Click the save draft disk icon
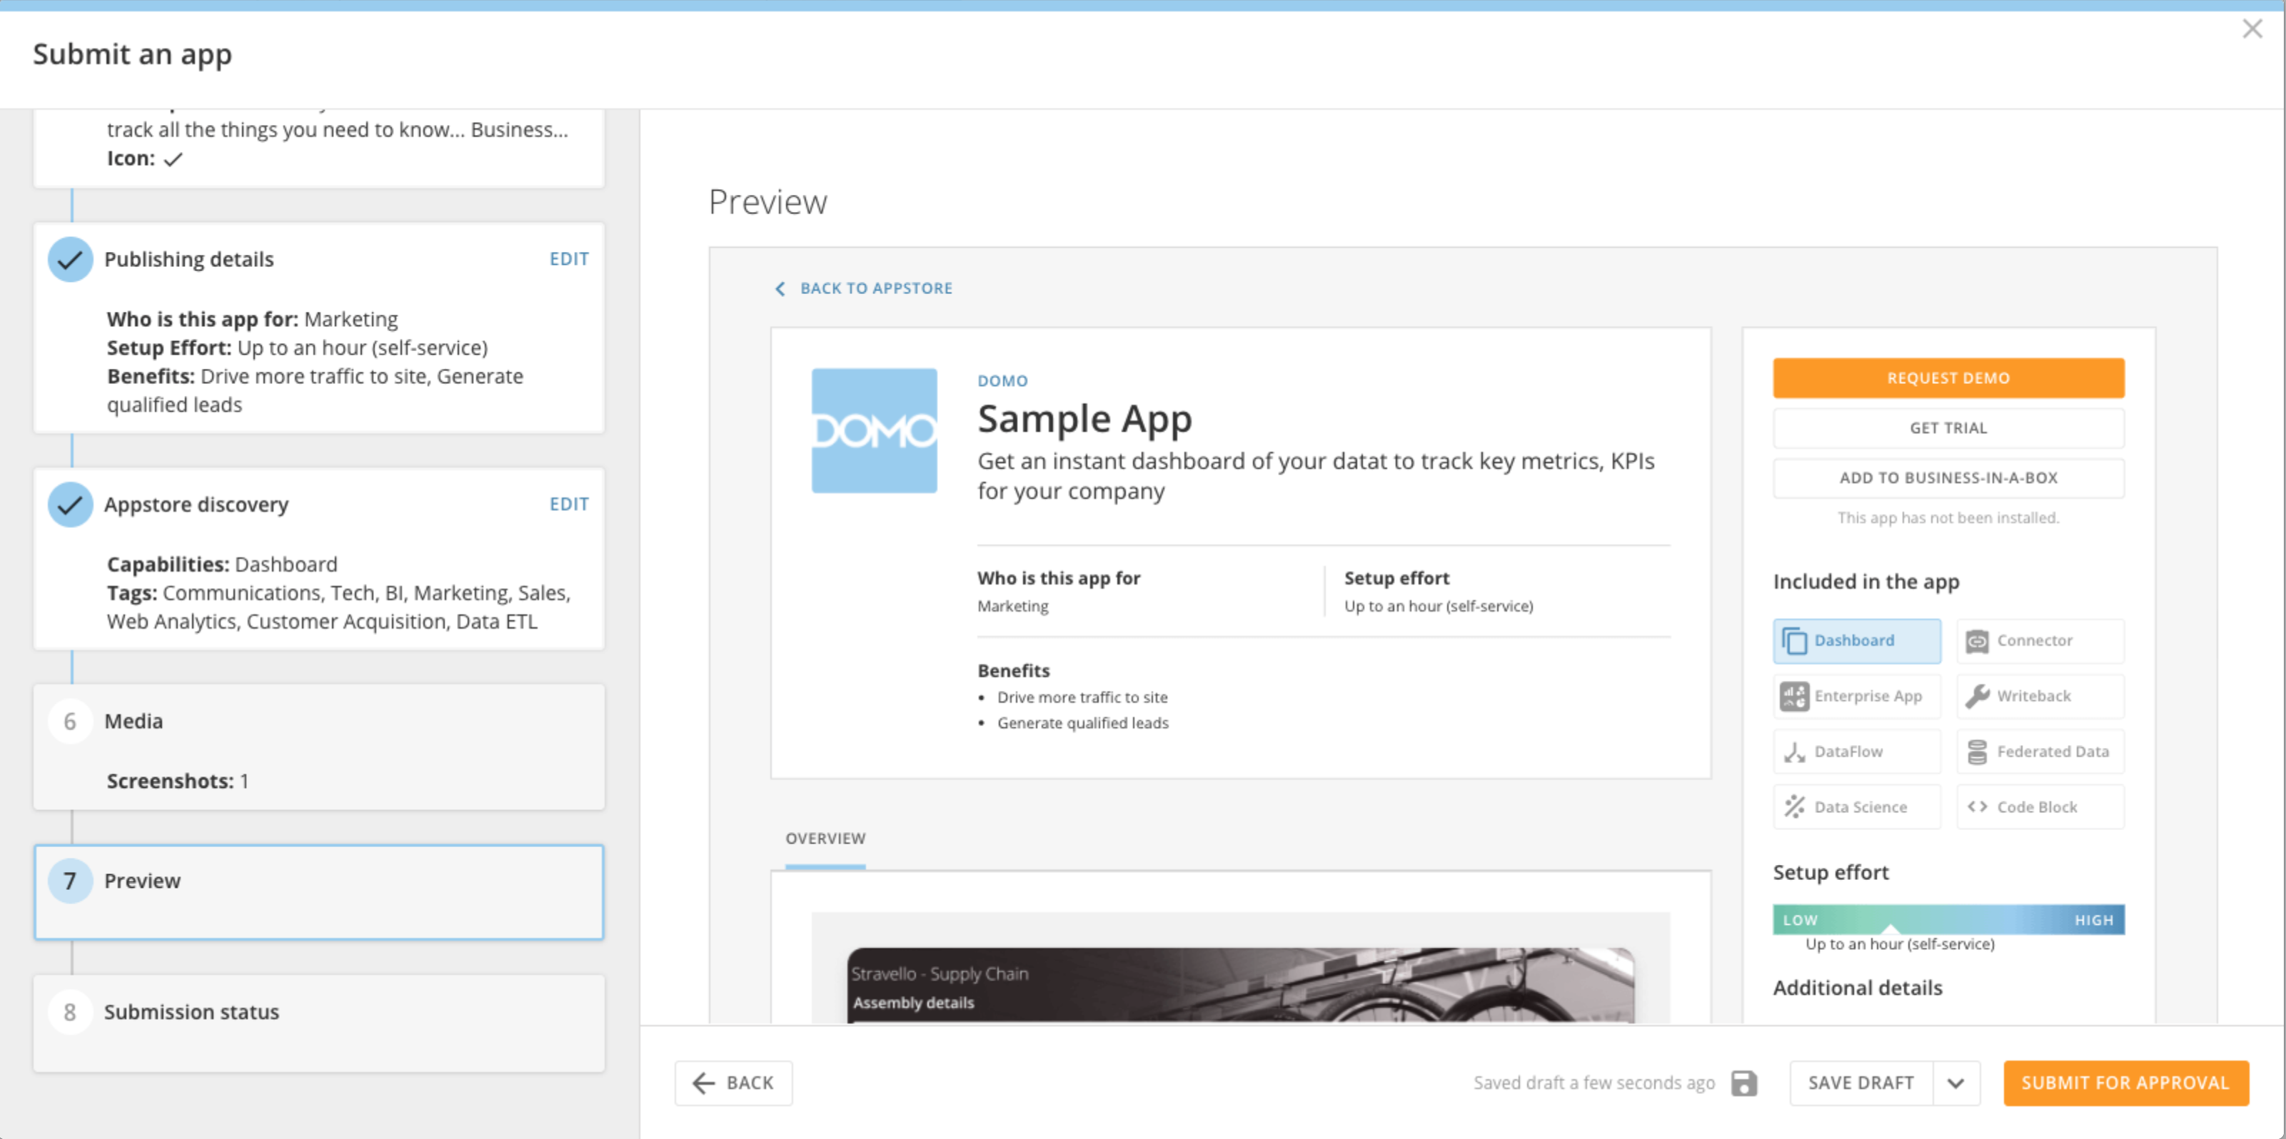This screenshot has height=1139, width=2286. pyautogui.click(x=1744, y=1083)
